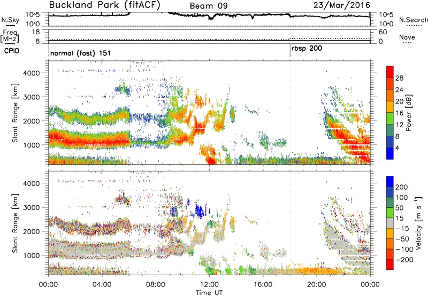Click the "12:00" time axis label
The image size is (428, 296).
209,285
